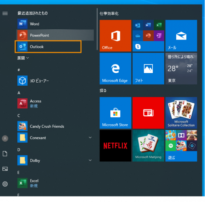Click the 最近追加されたもの header

pos(32,13)
